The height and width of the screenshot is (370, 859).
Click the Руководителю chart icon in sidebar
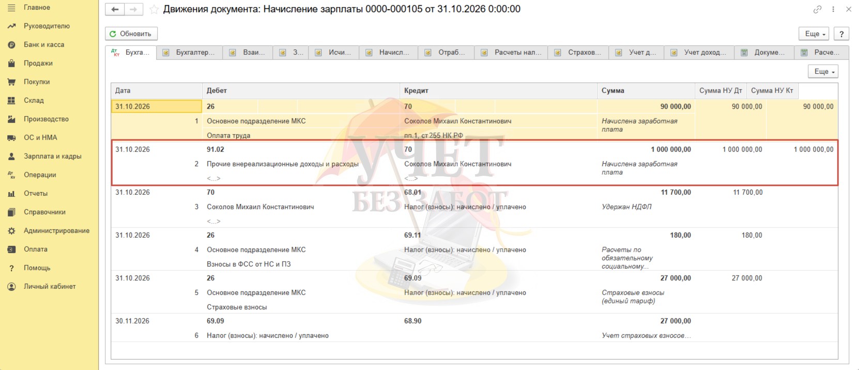click(x=11, y=26)
